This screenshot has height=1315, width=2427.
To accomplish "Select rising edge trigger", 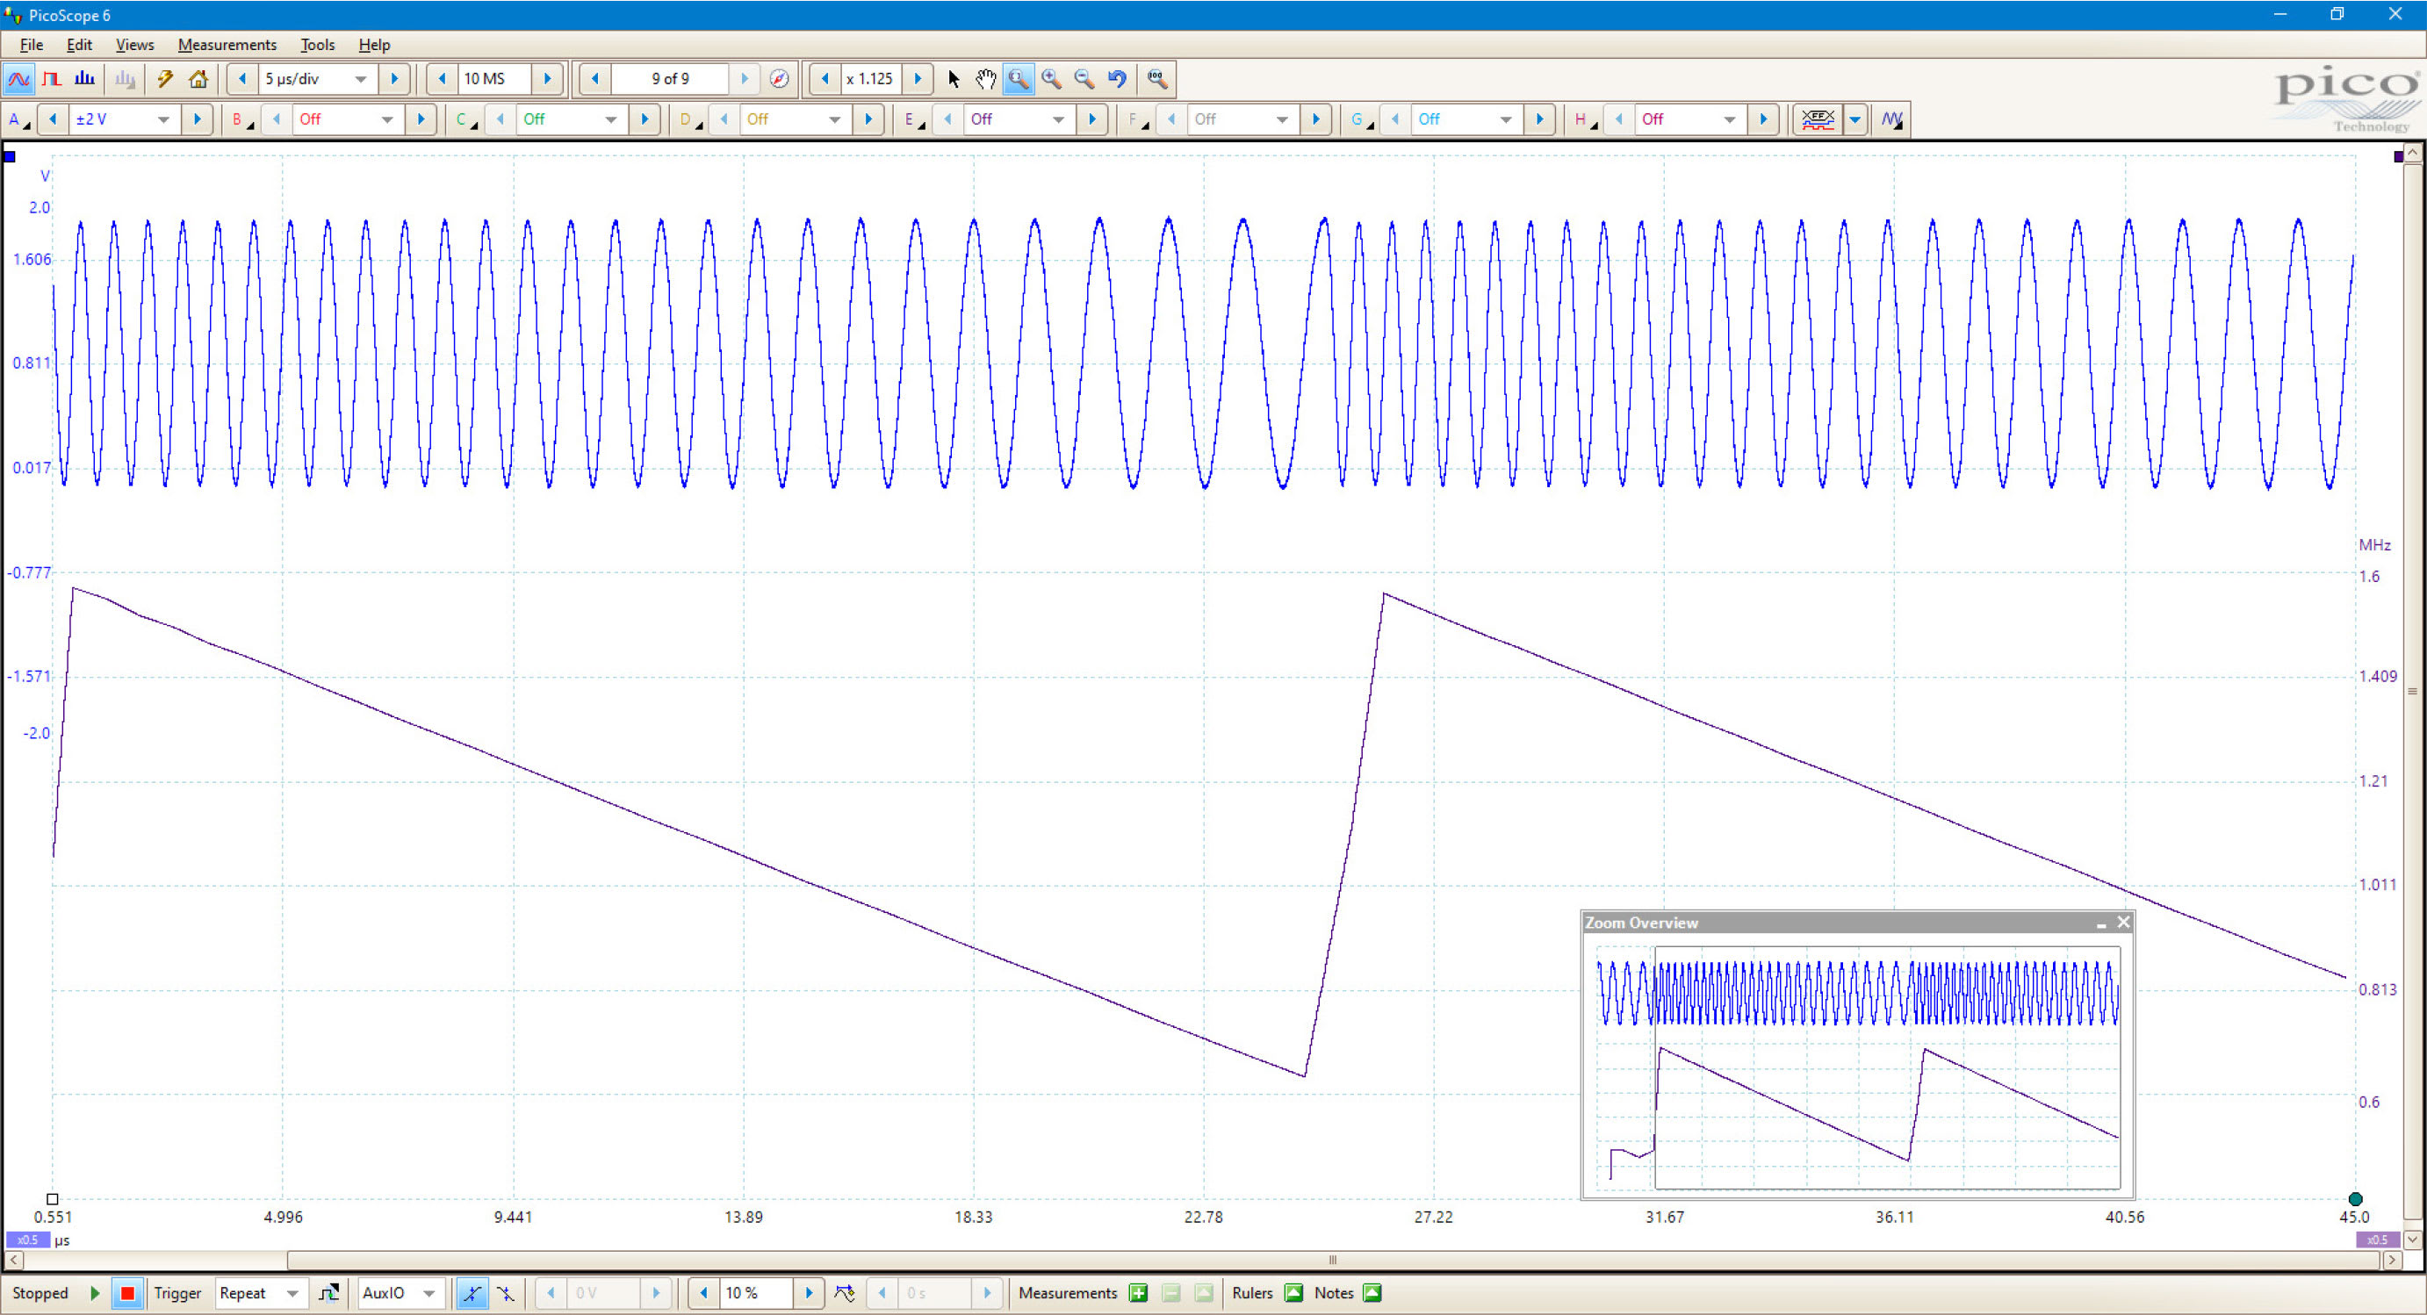I will (x=472, y=1293).
